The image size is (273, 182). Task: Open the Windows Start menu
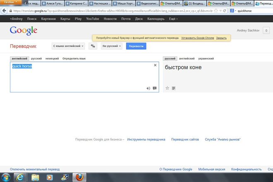(5, 177)
